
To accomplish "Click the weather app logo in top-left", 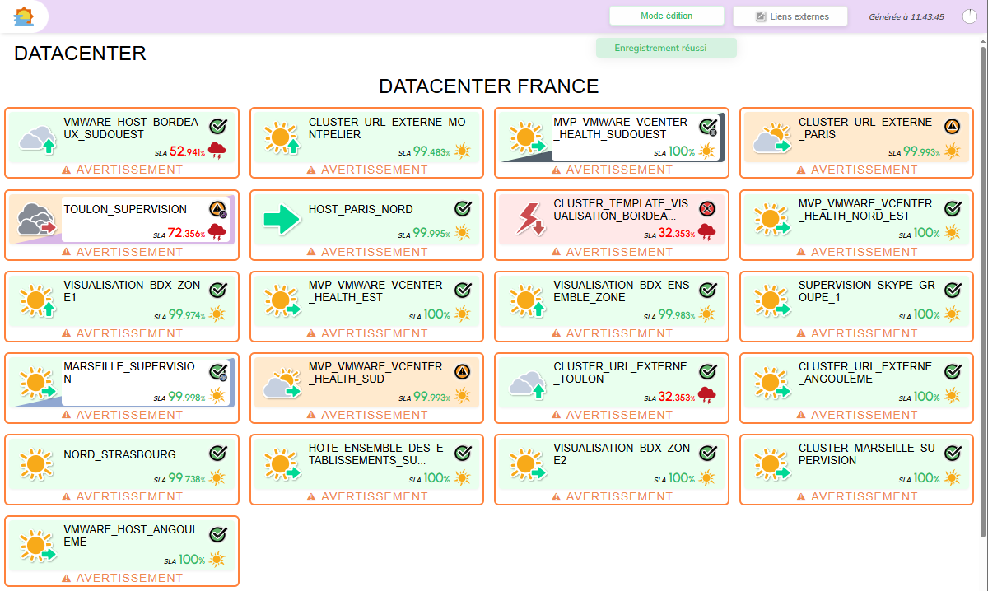I will tap(24, 16).
